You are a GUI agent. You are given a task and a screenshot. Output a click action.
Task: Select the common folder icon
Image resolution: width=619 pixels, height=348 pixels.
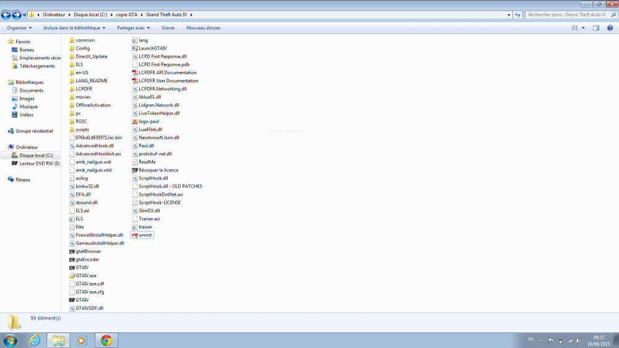[71, 40]
